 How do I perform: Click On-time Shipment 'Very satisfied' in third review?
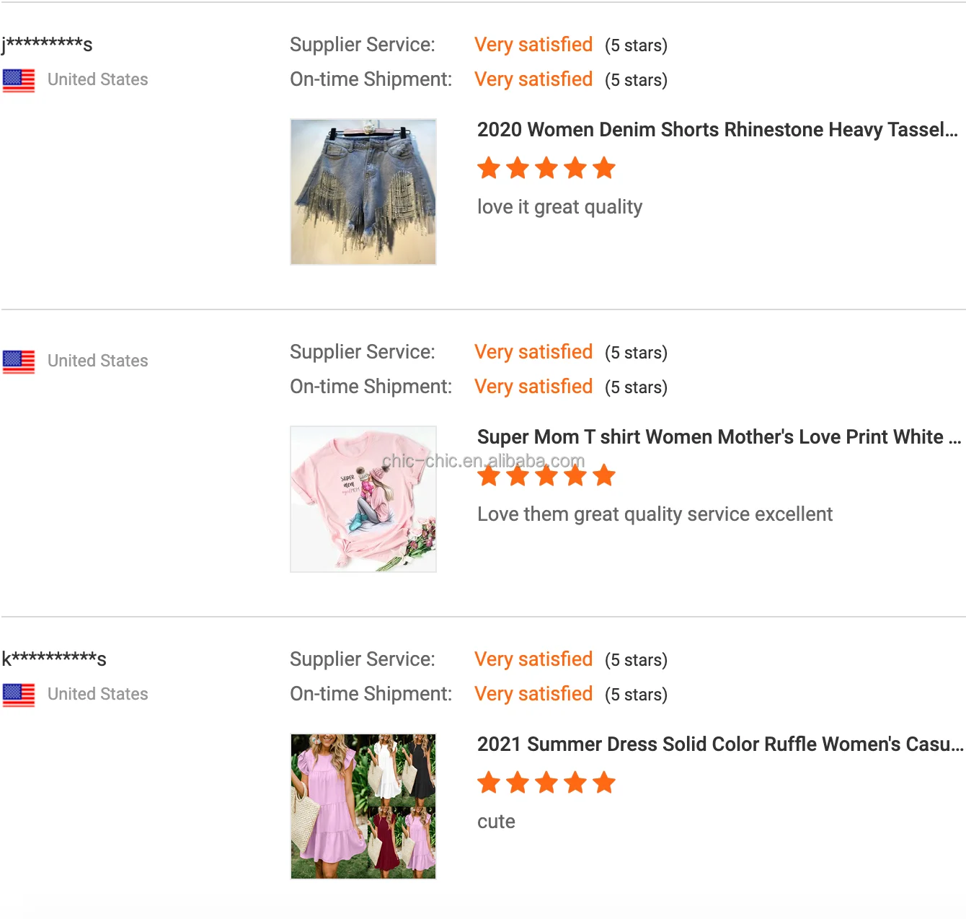click(533, 694)
